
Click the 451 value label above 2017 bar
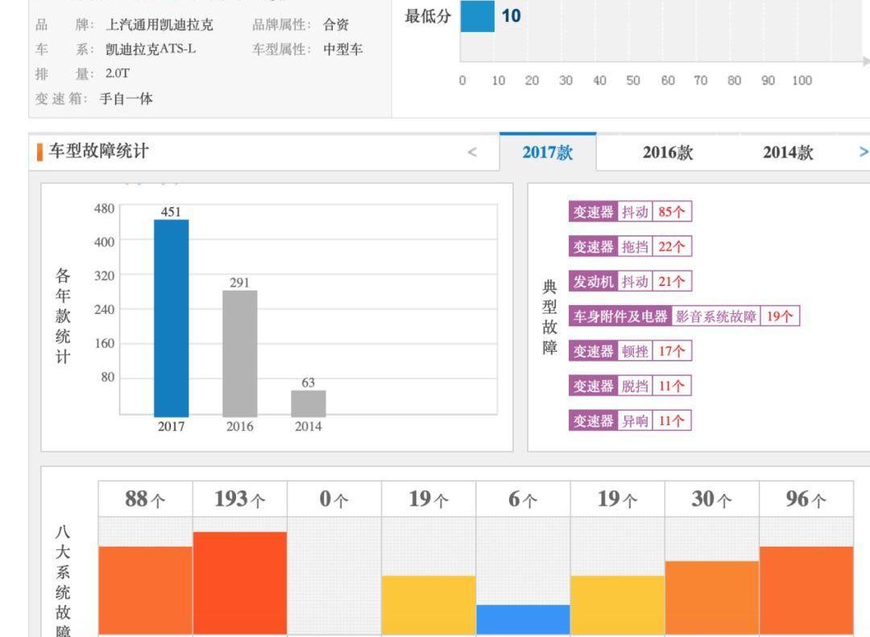[x=171, y=212]
